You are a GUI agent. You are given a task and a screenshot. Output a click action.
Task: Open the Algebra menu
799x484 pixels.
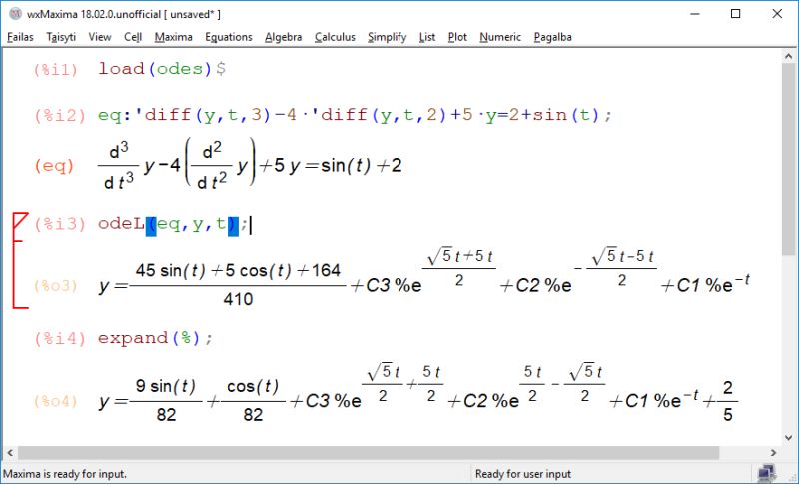283,37
